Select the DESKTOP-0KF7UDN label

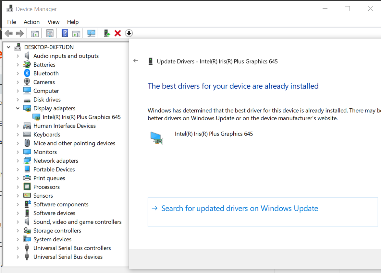(x=49, y=47)
